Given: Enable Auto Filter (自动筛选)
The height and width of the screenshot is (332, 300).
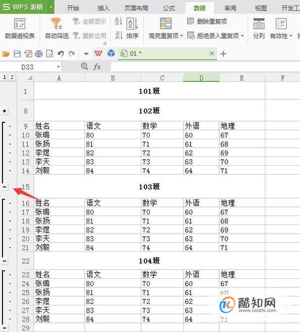Looking at the screenshot, I should pyautogui.click(x=57, y=29).
